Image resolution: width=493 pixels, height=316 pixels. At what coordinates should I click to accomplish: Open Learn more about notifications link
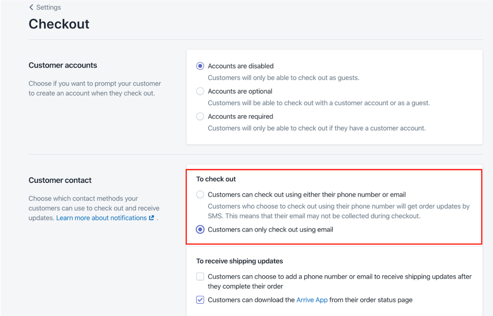click(x=102, y=218)
